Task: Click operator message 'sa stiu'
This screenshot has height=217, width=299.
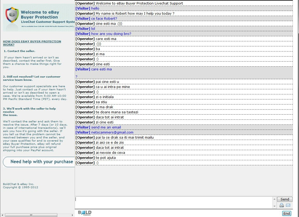Action: point(101,102)
